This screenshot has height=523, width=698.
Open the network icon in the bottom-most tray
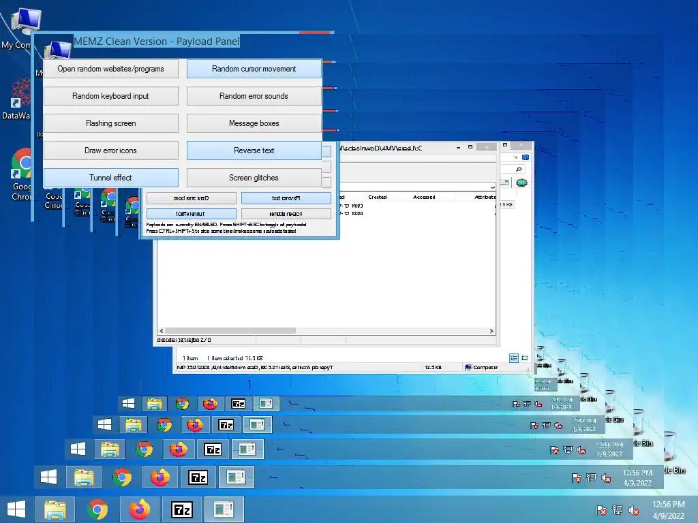coord(618,510)
